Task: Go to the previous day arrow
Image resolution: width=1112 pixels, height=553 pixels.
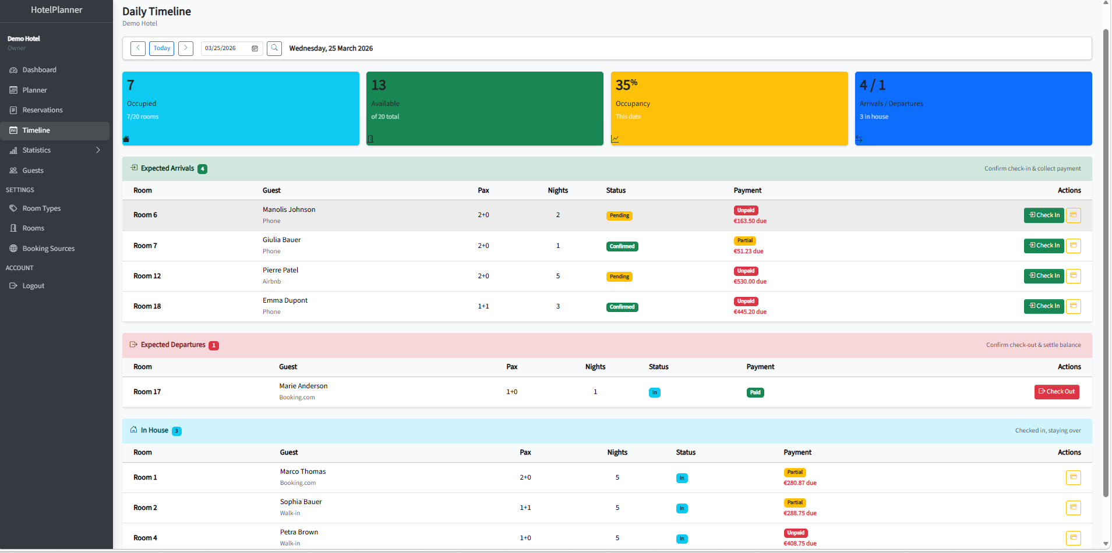Action: click(138, 48)
